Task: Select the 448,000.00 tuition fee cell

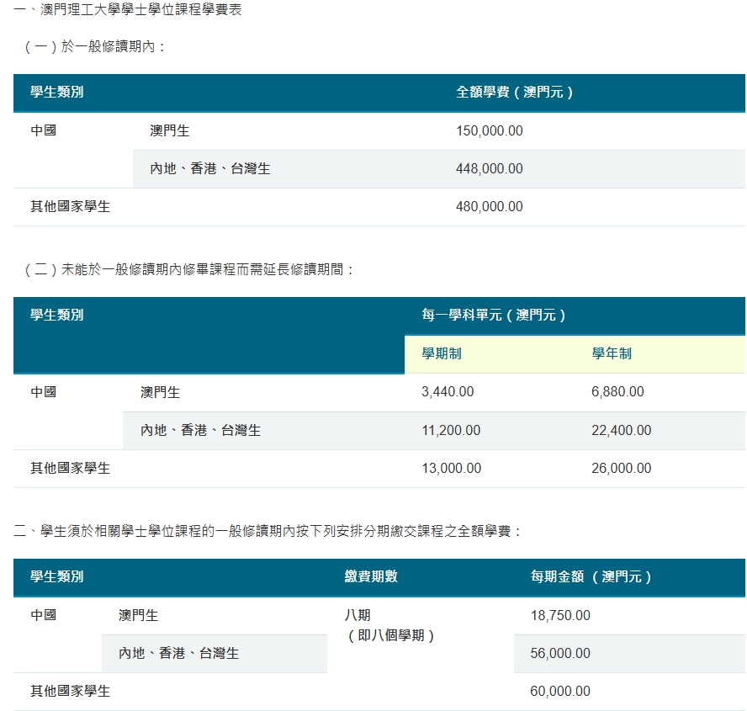Action: [489, 169]
